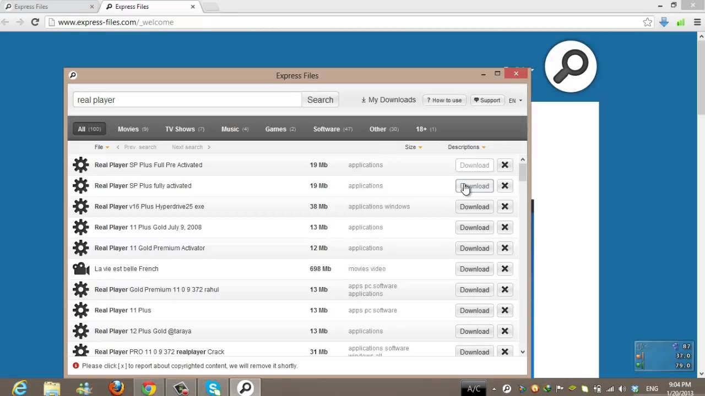705x396 pixels.
Task: Filter results by Music
Action: (x=235, y=129)
